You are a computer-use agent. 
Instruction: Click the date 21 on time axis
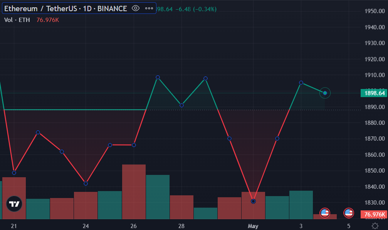[14, 226]
